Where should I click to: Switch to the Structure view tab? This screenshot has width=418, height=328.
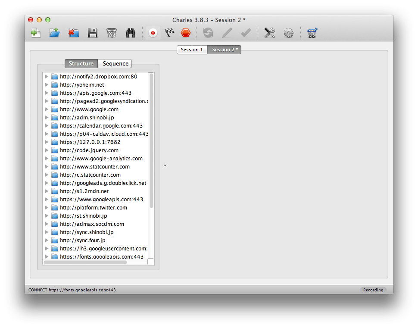pyautogui.click(x=81, y=63)
